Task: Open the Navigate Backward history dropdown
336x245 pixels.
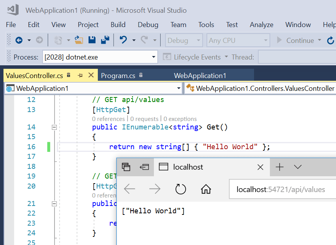Action: (29, 40)
